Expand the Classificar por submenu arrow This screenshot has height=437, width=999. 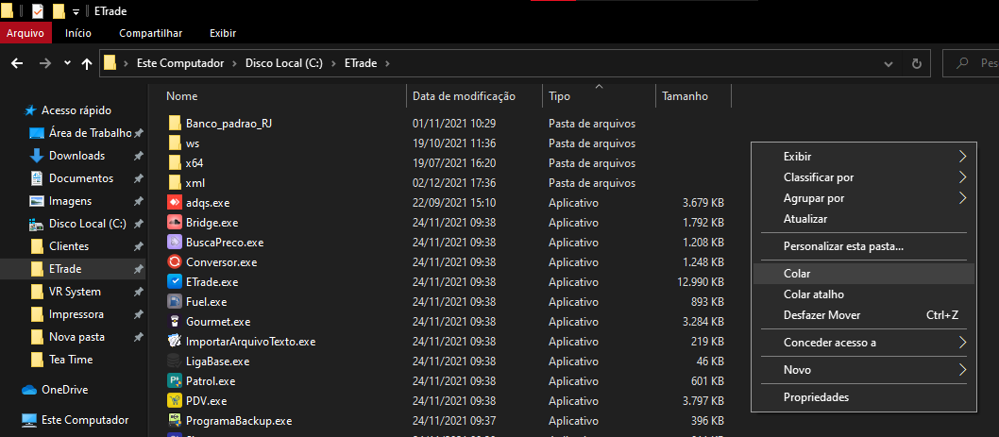point(962,177)
